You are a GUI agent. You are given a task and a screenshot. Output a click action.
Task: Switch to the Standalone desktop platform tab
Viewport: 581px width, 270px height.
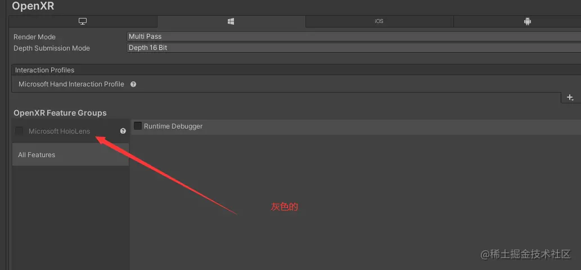83,21
